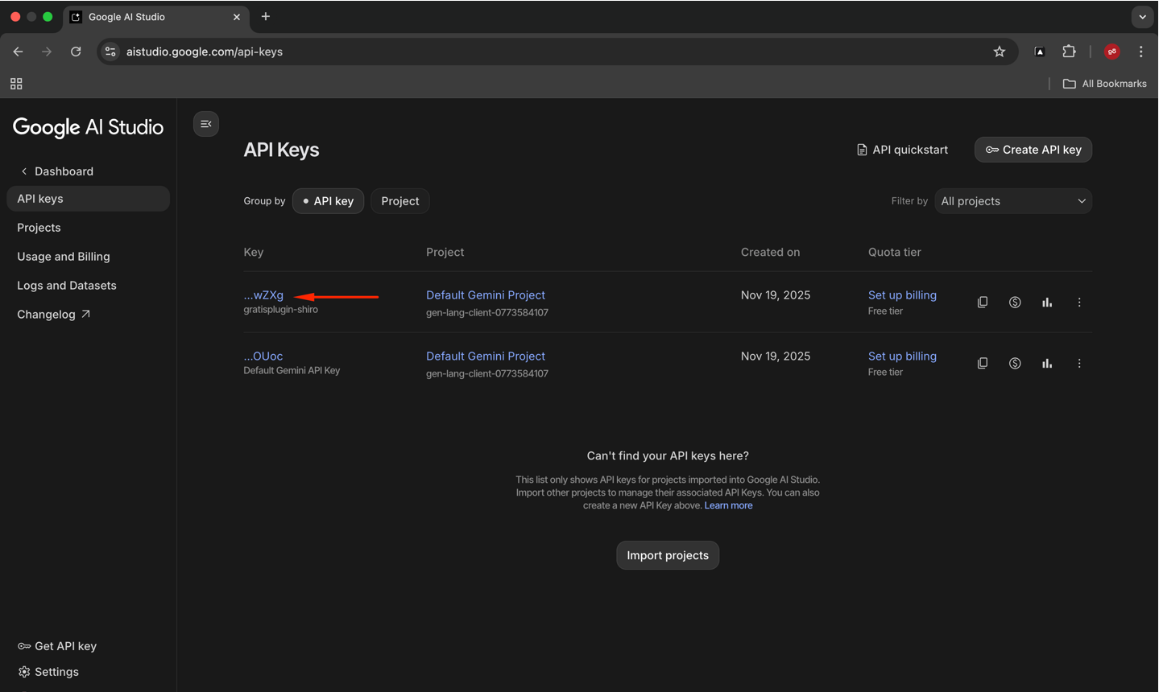Open Settings in the sidebar

point(56,672)
